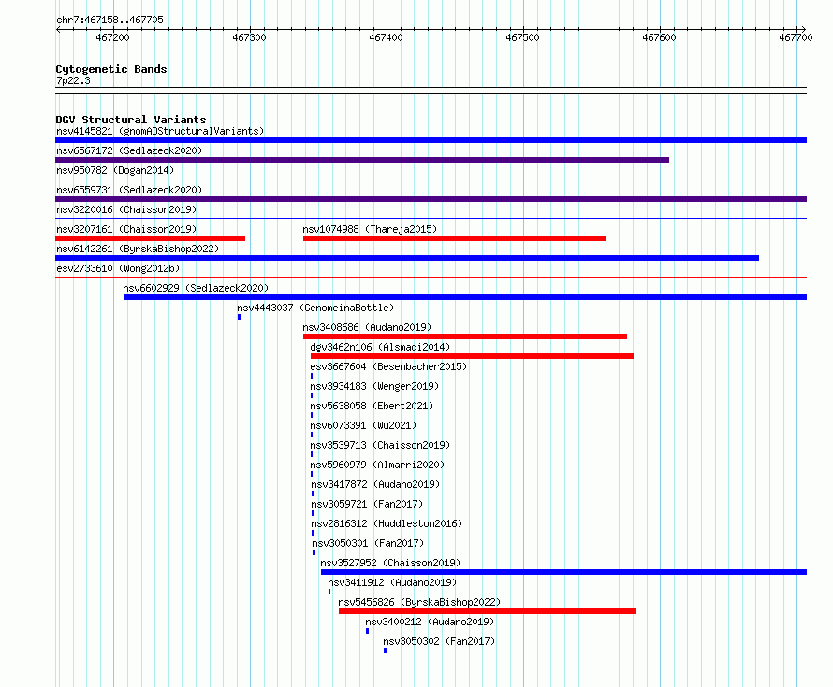Screen dimensions: 833x687
Task: Click nsv5456826 (ByrskaBishop2022) label
Action: (x=419, y=602)
